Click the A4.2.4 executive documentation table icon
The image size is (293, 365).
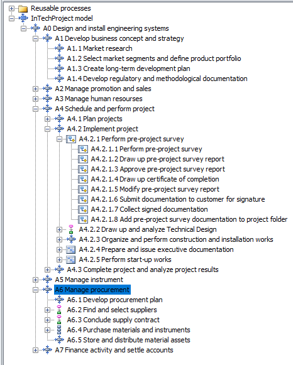(71, 249)
